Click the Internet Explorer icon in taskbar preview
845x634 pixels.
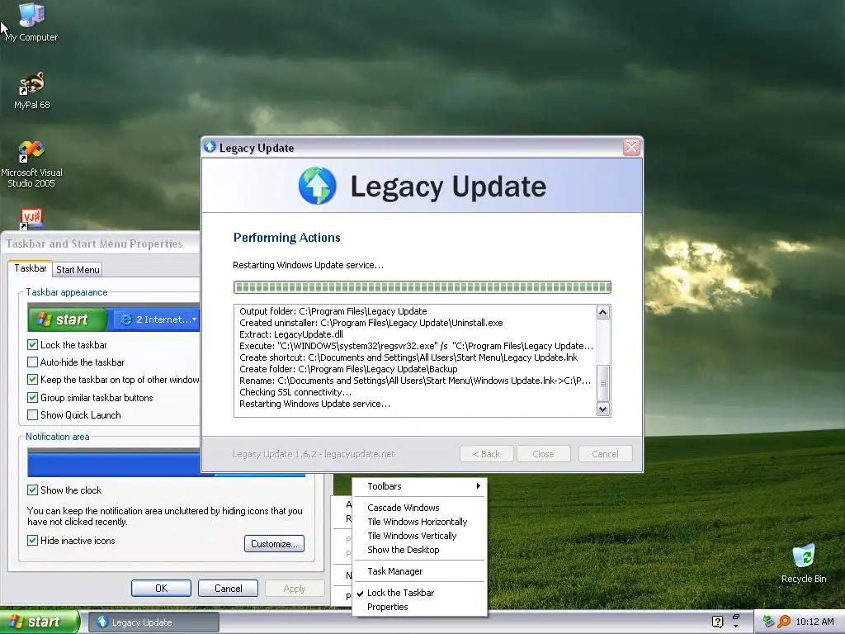click(x=125, y=319)
